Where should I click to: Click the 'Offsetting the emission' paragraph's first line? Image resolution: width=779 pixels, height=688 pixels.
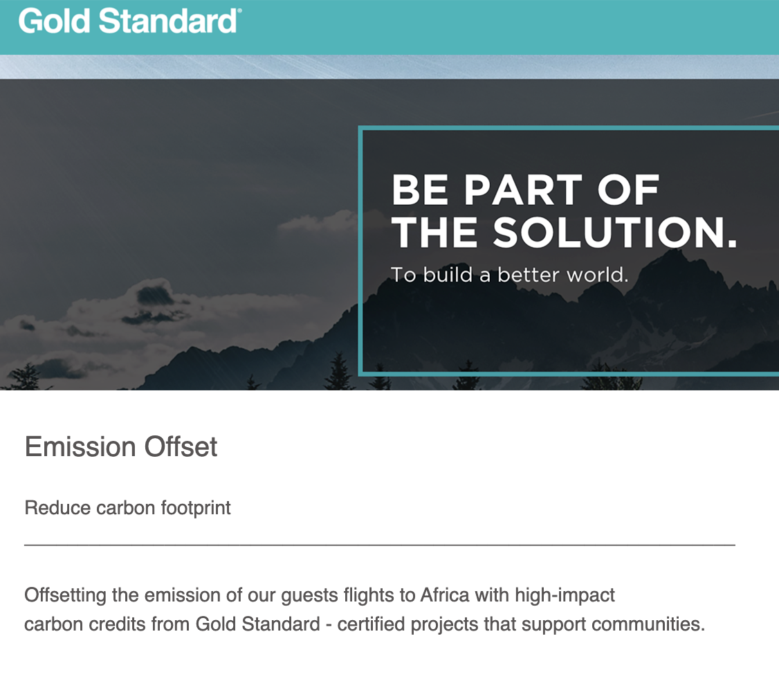pos(320,595)
